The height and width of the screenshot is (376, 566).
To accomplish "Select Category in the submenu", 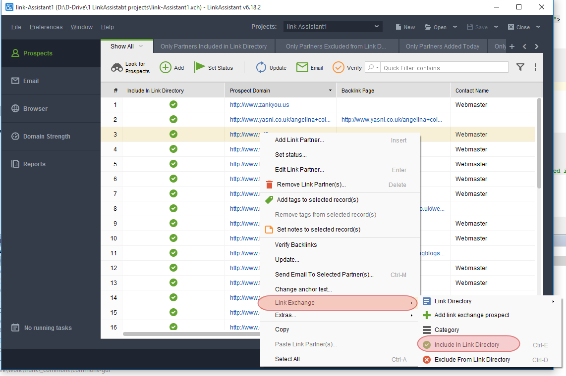I will click(x=489, y=330).
